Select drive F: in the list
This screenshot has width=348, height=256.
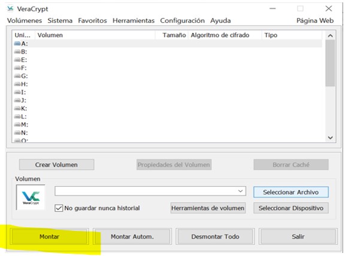point(167,68)
